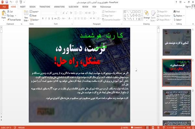Toggle Underline formatting
The height and width of the screenshot is (129, 195).
(x=49, y=18)
